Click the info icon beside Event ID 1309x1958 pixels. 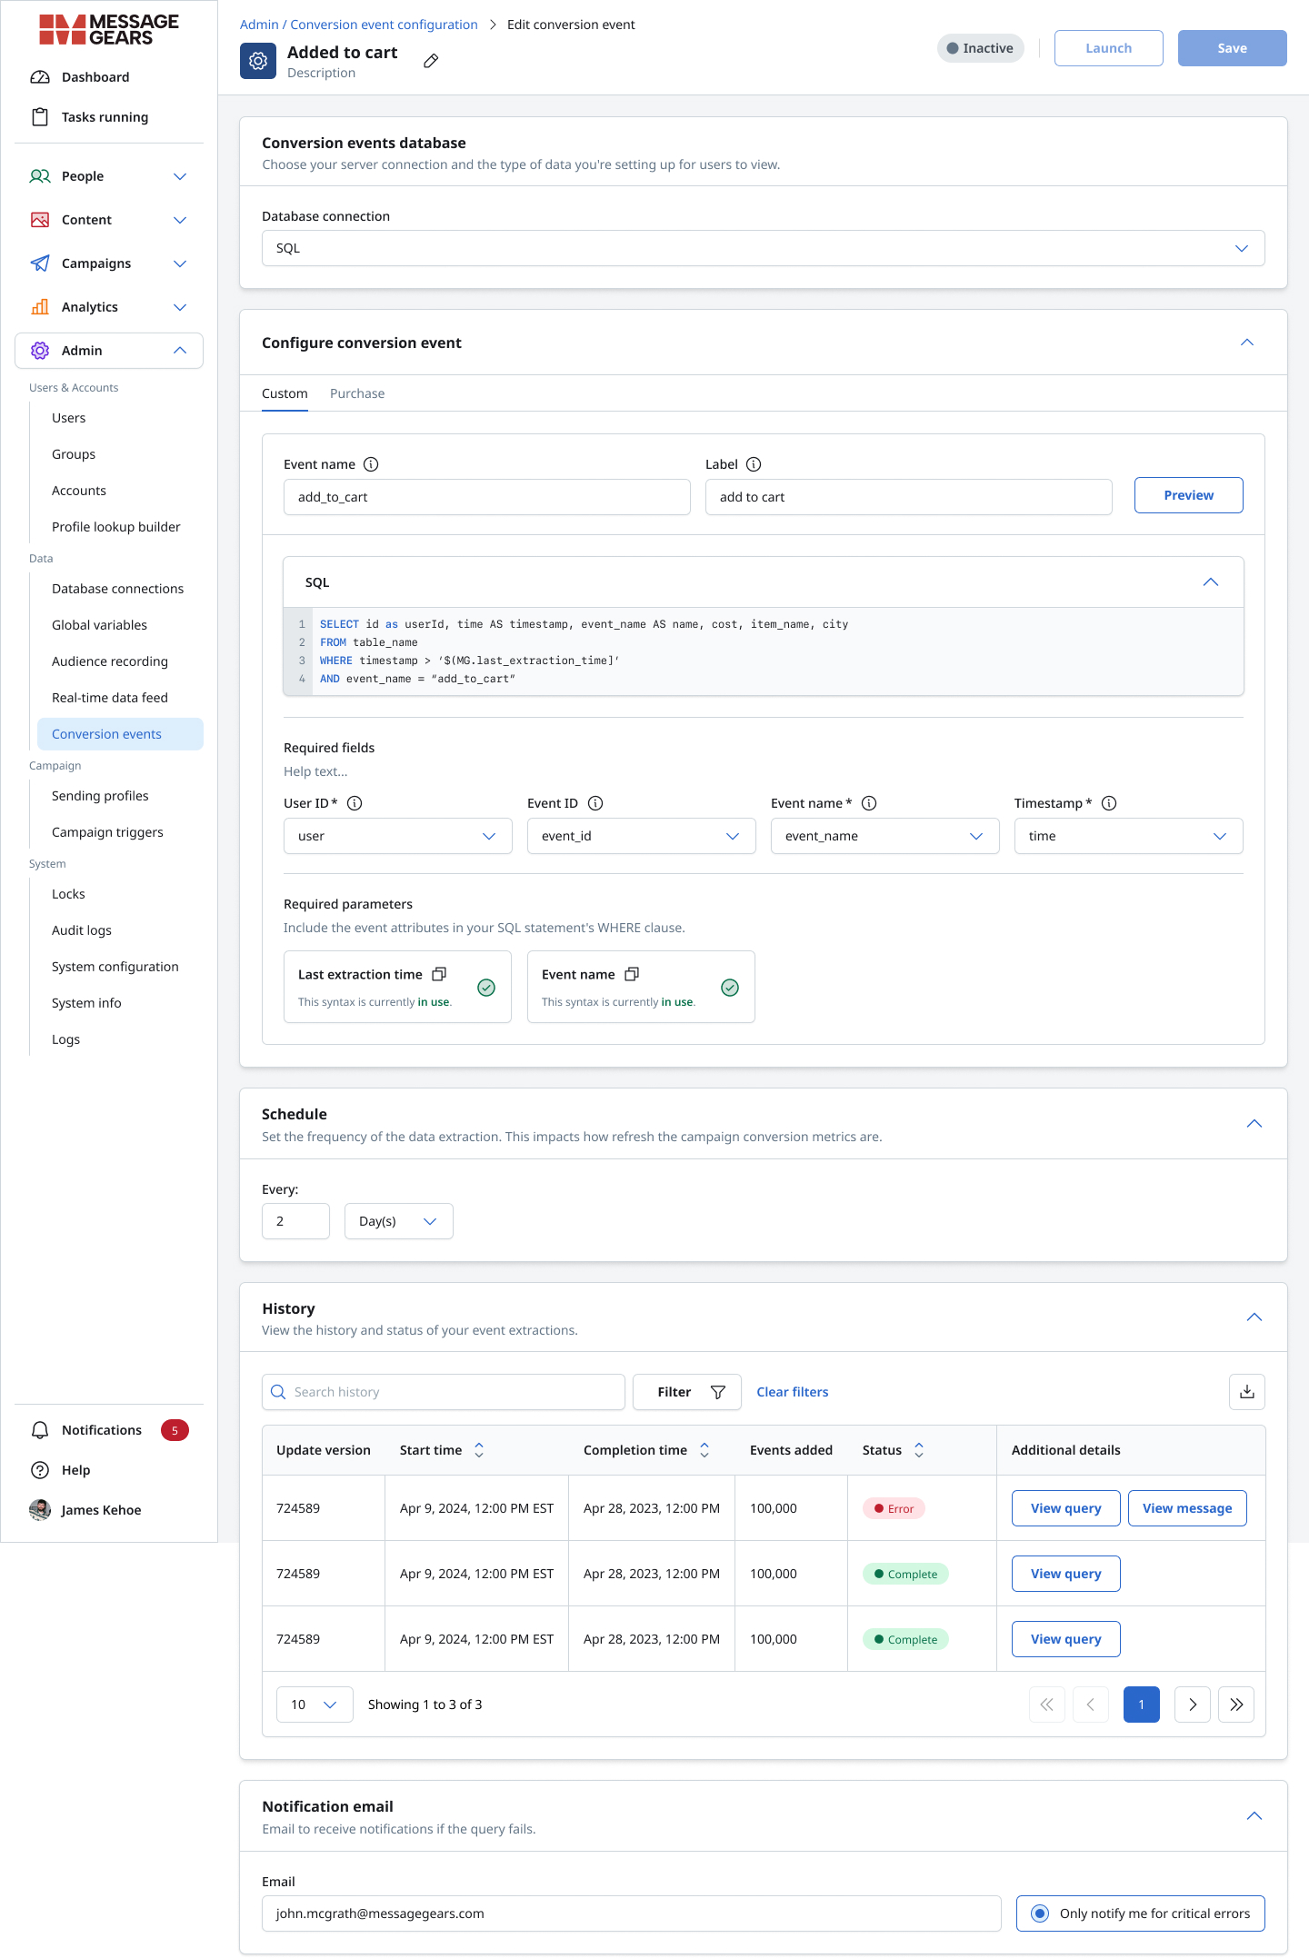click(595, 803)
